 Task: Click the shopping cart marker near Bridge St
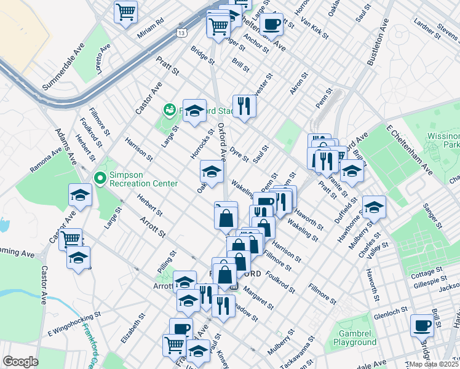218,26
